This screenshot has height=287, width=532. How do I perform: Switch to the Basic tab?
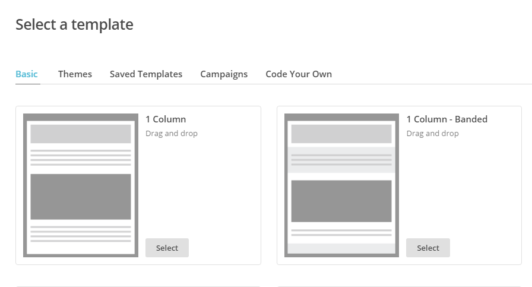tap(27, 74)
